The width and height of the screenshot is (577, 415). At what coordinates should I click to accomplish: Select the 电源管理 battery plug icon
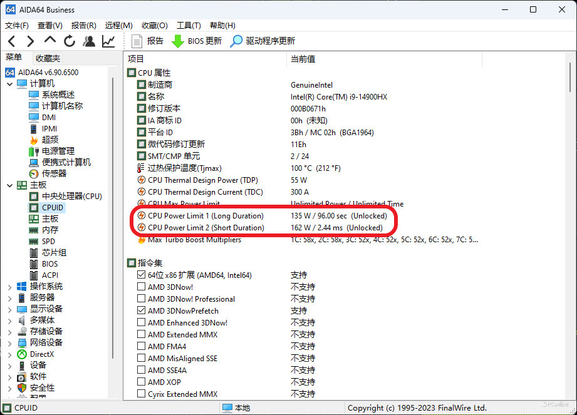(x=33, y=151)
